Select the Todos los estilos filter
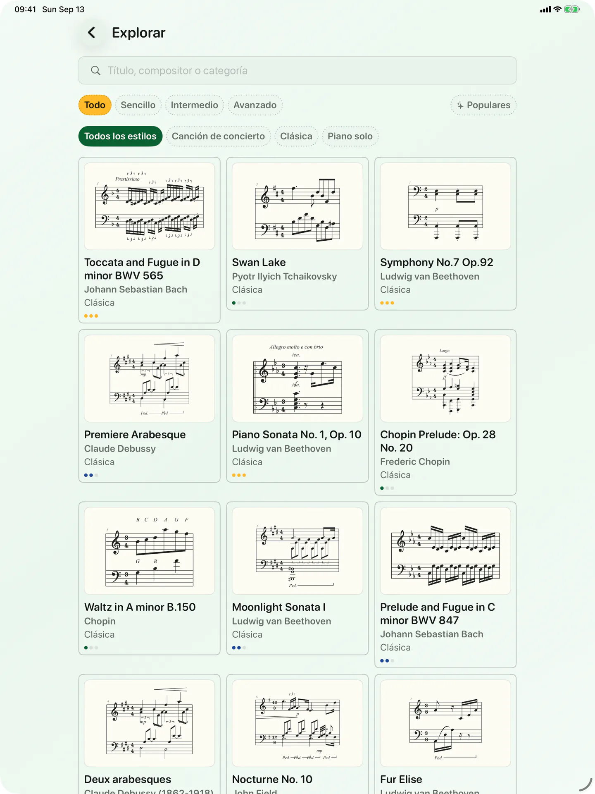The height and width of the screenshot is (794, 595). click(x=120, y=136)
